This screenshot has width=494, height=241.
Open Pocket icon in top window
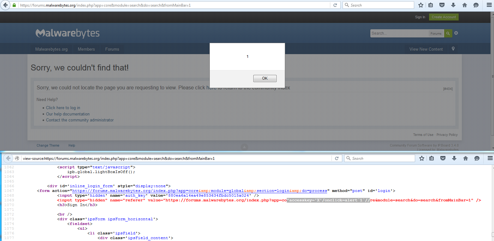tap(442, 5)
